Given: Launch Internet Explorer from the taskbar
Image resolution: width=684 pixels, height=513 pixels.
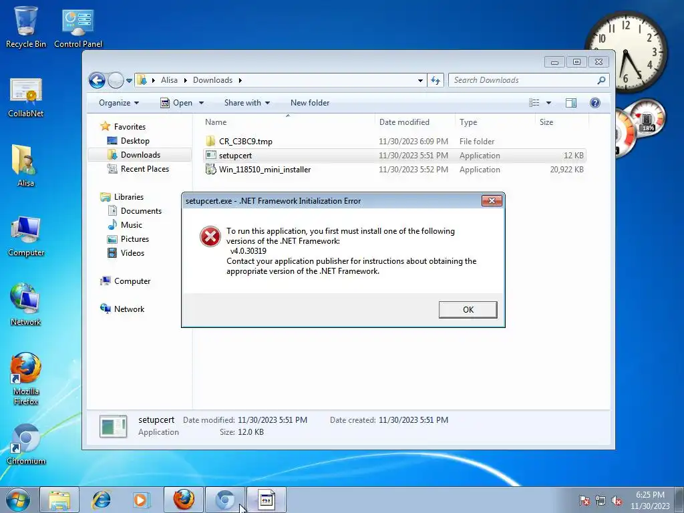Looking at the screenshot, I should (x=101, y=500).
